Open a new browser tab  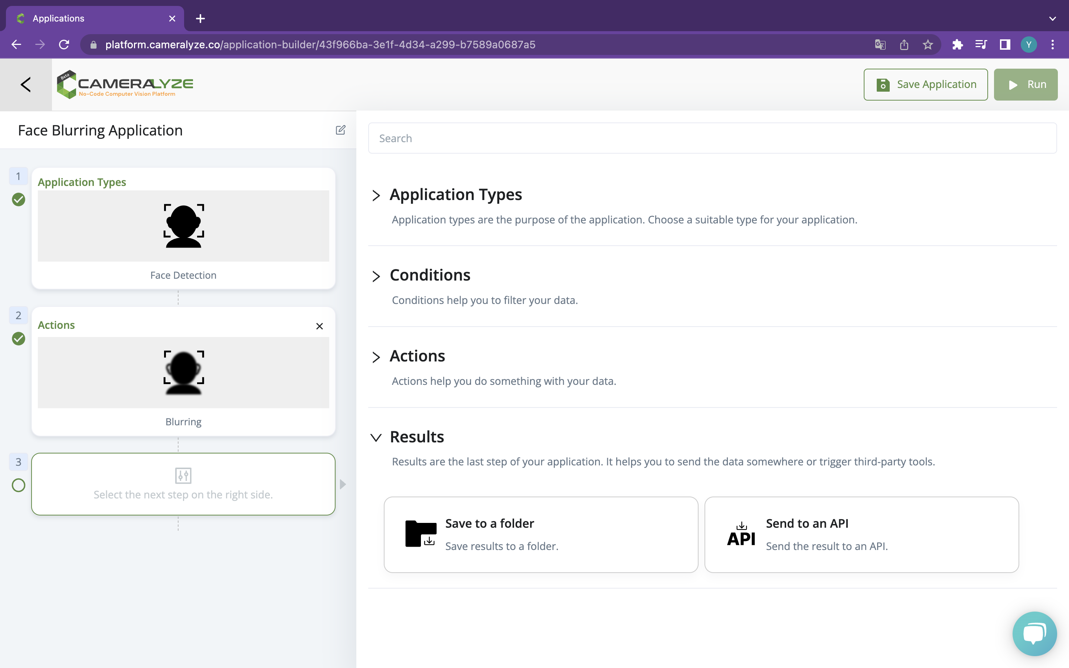tap(200, 19)
